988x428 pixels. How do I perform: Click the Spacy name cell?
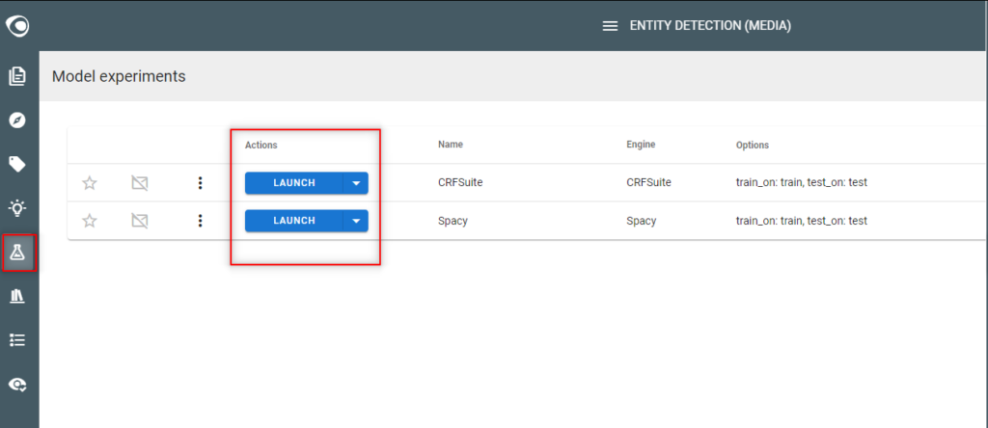point(453,221)
